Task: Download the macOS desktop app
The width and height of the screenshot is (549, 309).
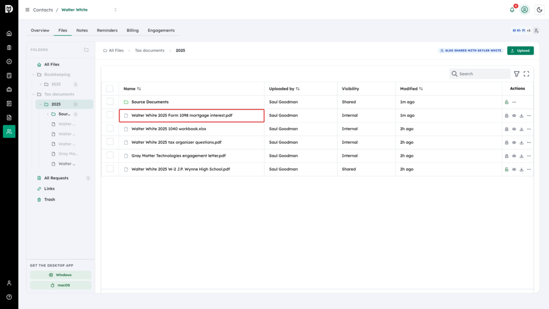Action: point(61,285)
